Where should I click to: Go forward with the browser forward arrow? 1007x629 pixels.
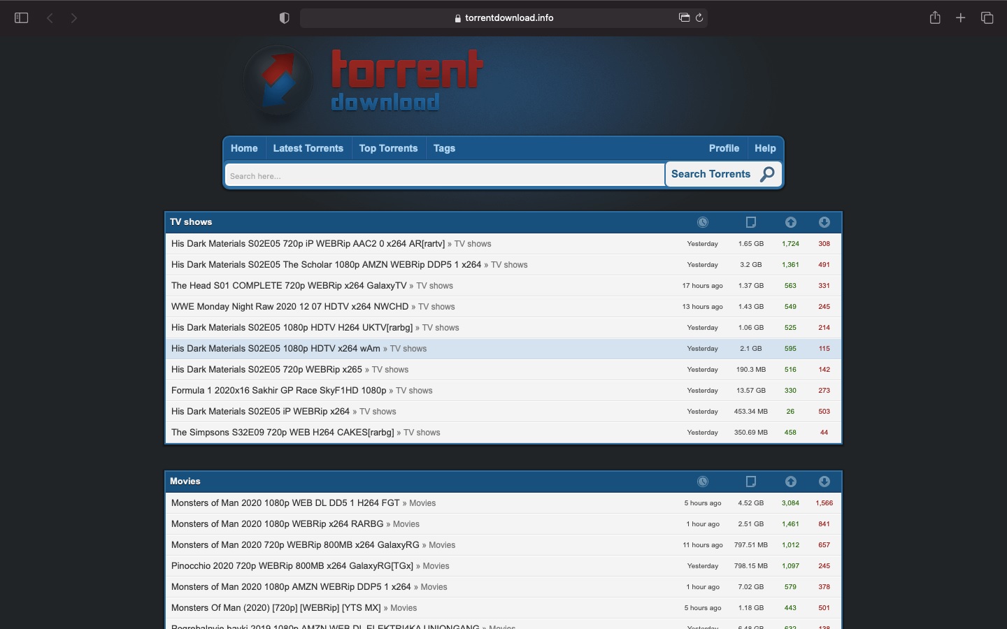click(x=74, y=18)
